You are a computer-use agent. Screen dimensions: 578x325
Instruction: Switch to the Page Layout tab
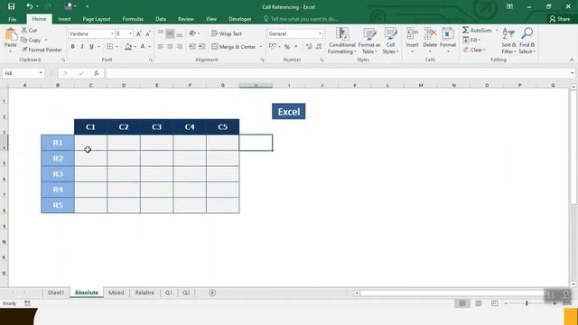coord(97,19)
